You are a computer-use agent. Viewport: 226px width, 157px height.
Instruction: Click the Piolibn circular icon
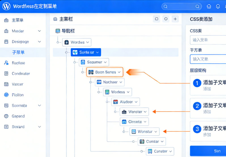click(x=6, y=95)
